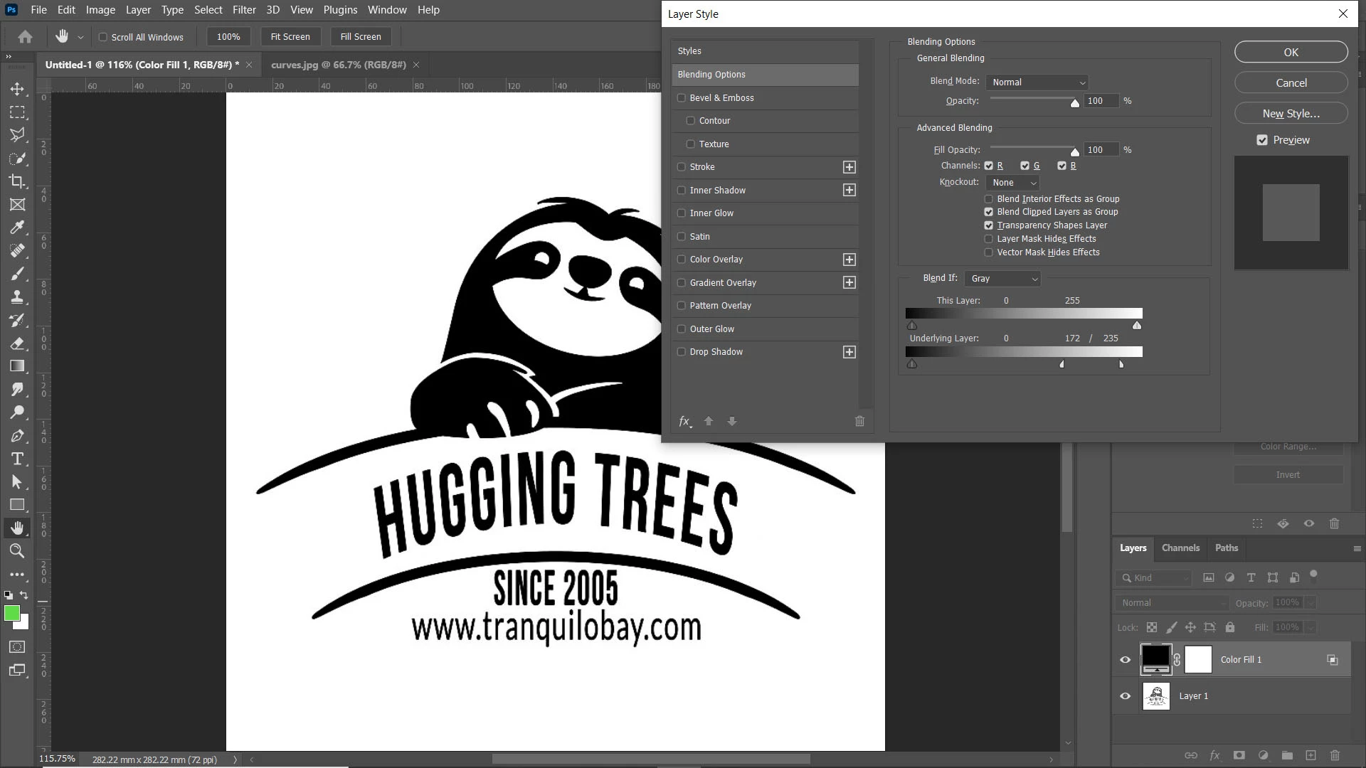Uncheck the Preview checkbox
The height and width of the screenshot is (768, 1366).
tap(1262, 140)
